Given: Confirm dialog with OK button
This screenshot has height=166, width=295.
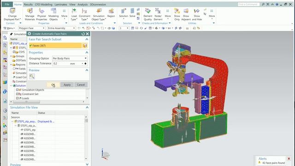Looking at the screenshot, I should 53,85.
